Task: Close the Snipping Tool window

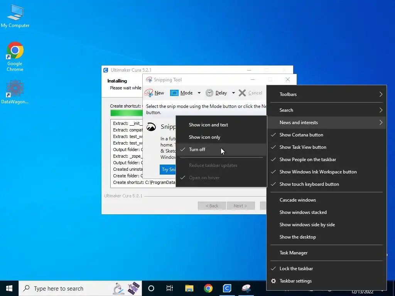Action: coord(288,79)
